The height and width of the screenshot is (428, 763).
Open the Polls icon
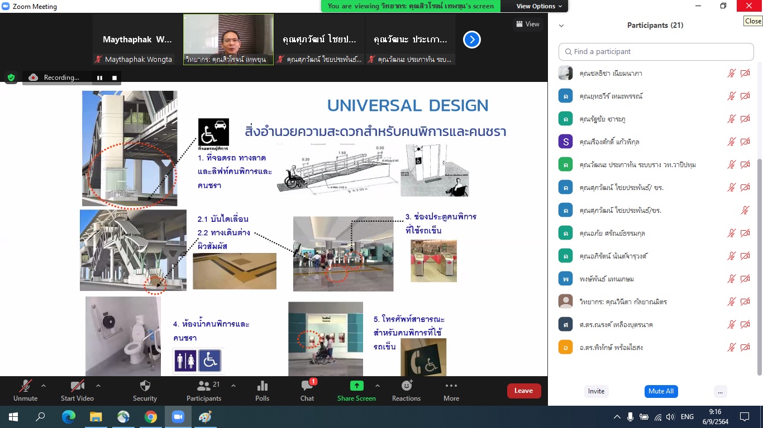[x=262, y=386]
